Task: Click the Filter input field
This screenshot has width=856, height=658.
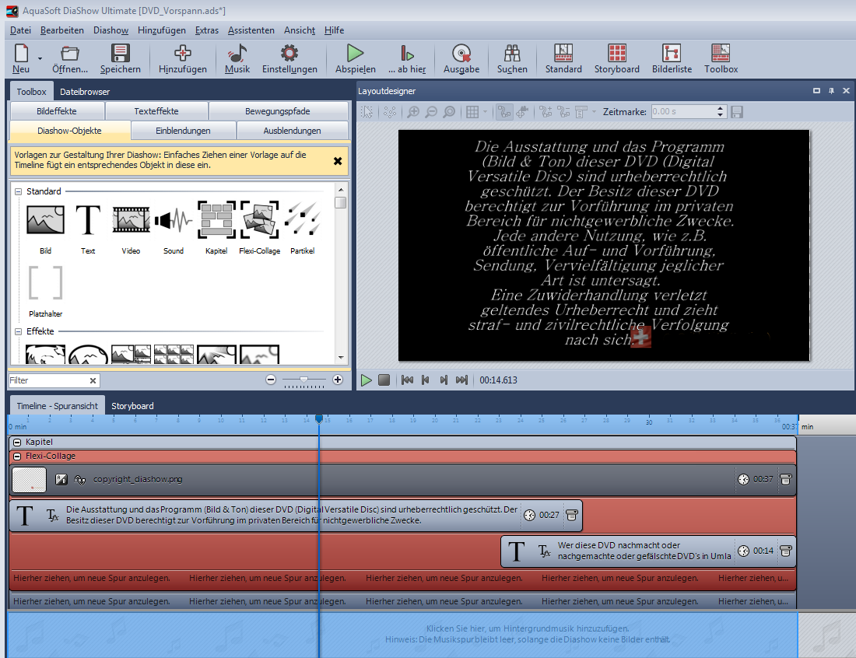Action: pyautogui.click(x=48, y=380)
